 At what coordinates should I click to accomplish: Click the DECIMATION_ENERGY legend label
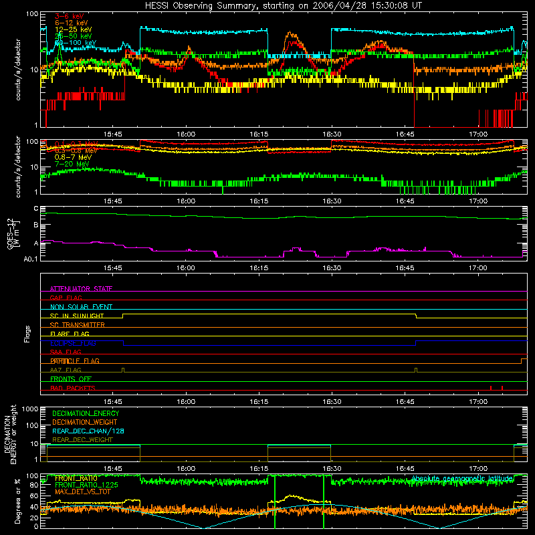(x=86, y=413)
